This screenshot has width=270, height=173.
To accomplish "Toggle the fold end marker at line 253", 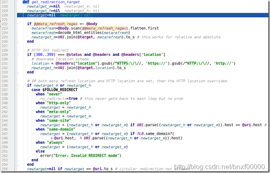I will [x=17, y=160].
